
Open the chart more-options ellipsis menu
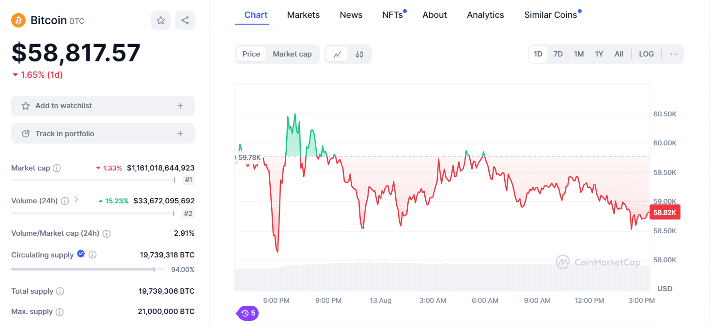674,54
